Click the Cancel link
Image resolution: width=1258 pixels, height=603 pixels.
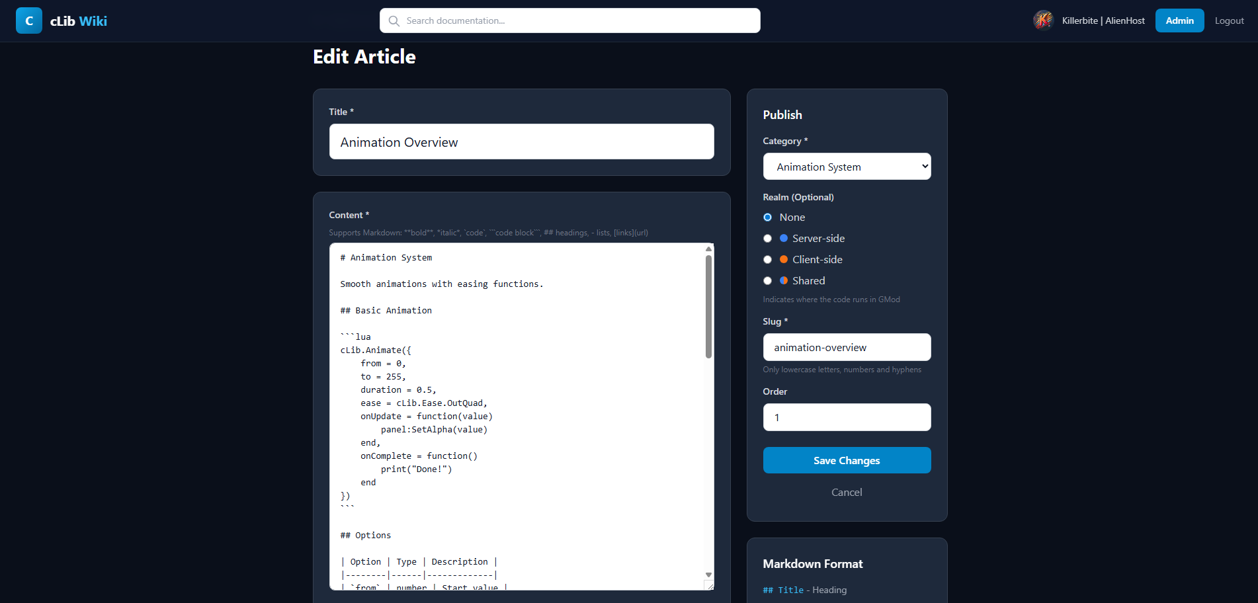847,492
